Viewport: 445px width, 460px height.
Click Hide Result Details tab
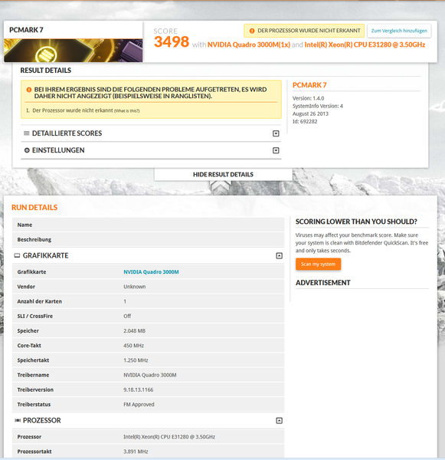click(223, 175)
